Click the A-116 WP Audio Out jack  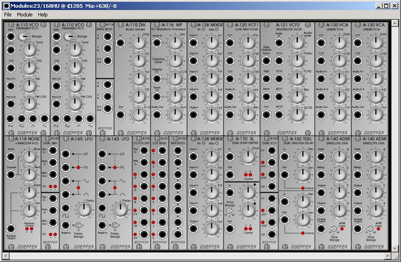pos(157,115)
